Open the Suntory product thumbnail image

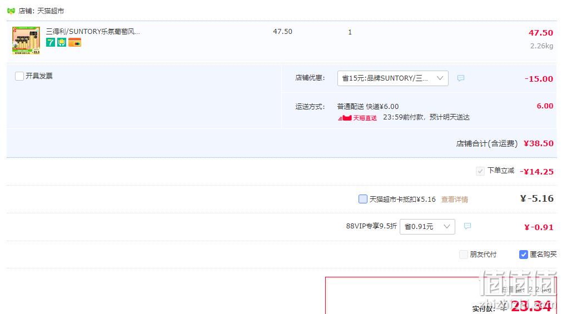click(x=26, y=40)
